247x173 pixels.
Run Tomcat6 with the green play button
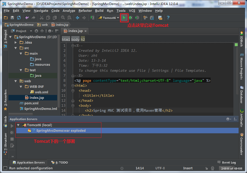click(x=124, y=18)
